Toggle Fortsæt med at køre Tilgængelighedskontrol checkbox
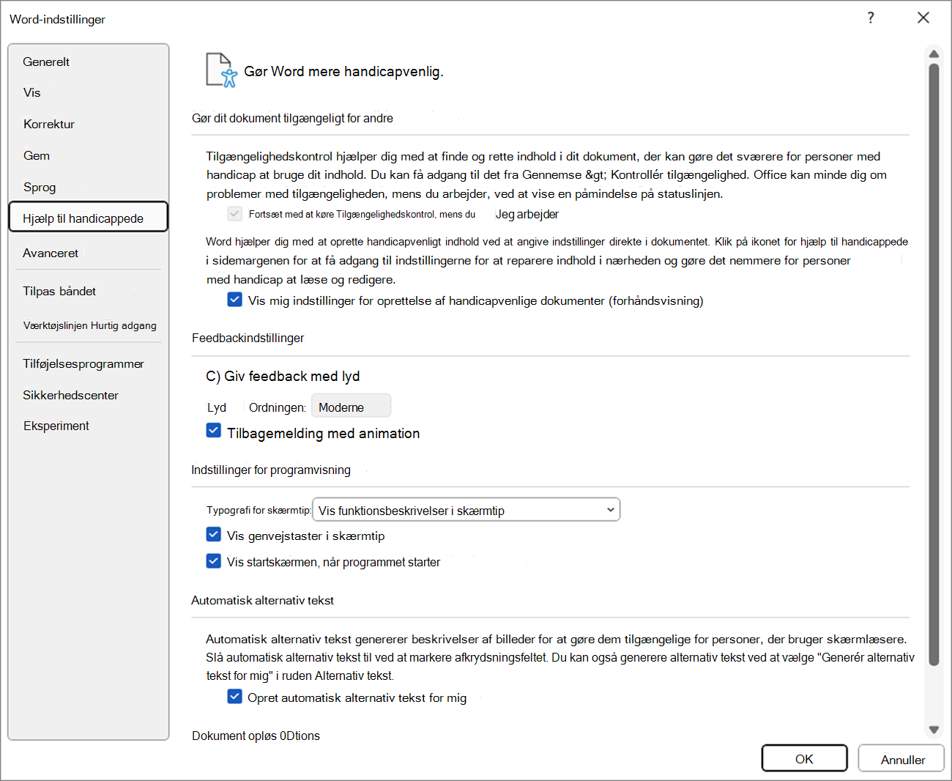The image size is (952, 781). point(235,214)
